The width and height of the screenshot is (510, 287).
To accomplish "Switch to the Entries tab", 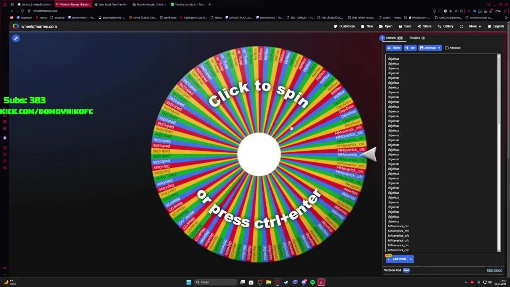I will (x=394, y=38).
